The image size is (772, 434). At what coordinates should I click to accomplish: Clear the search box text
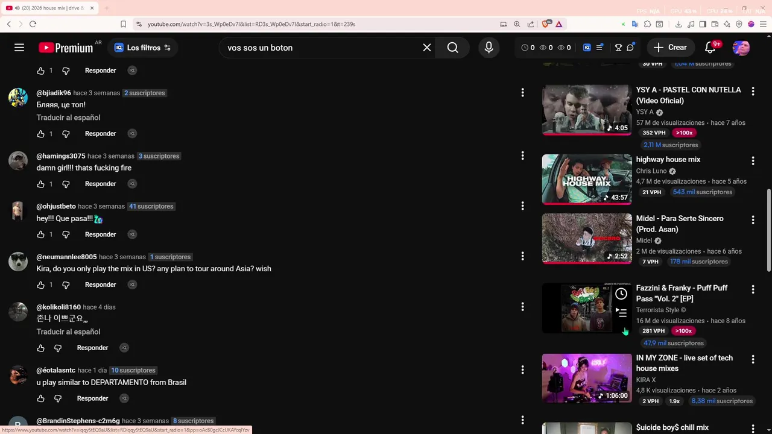click(x=427, y=48)
